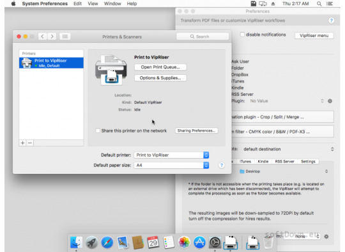
Task: Open Safari compass icon in Dock
Action: (x=107, y=242)
